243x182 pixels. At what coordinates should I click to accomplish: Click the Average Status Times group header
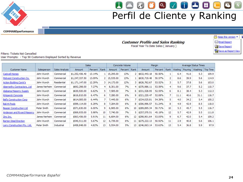[193, 65]
